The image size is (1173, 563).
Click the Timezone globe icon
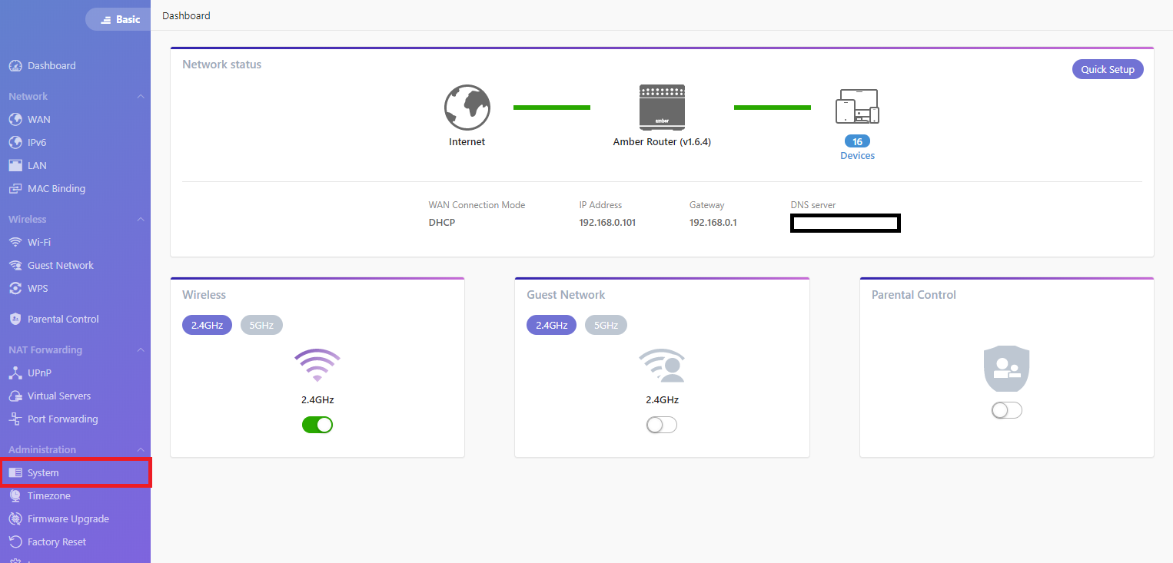pos(15,496)
